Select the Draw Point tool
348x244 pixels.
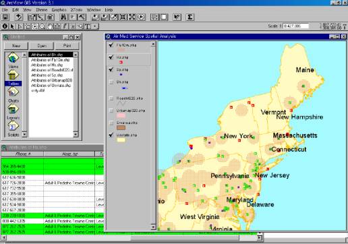(95, 26)
